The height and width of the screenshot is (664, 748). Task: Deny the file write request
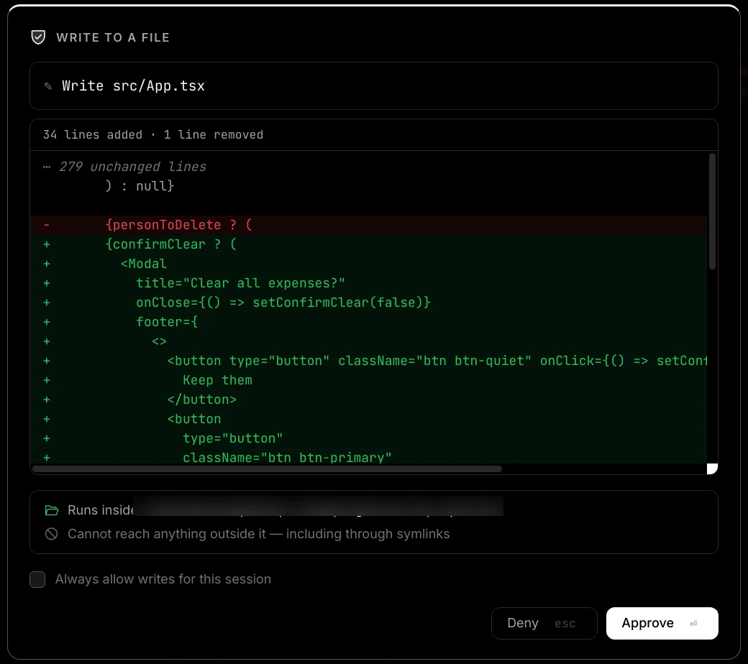coord(544,623)
